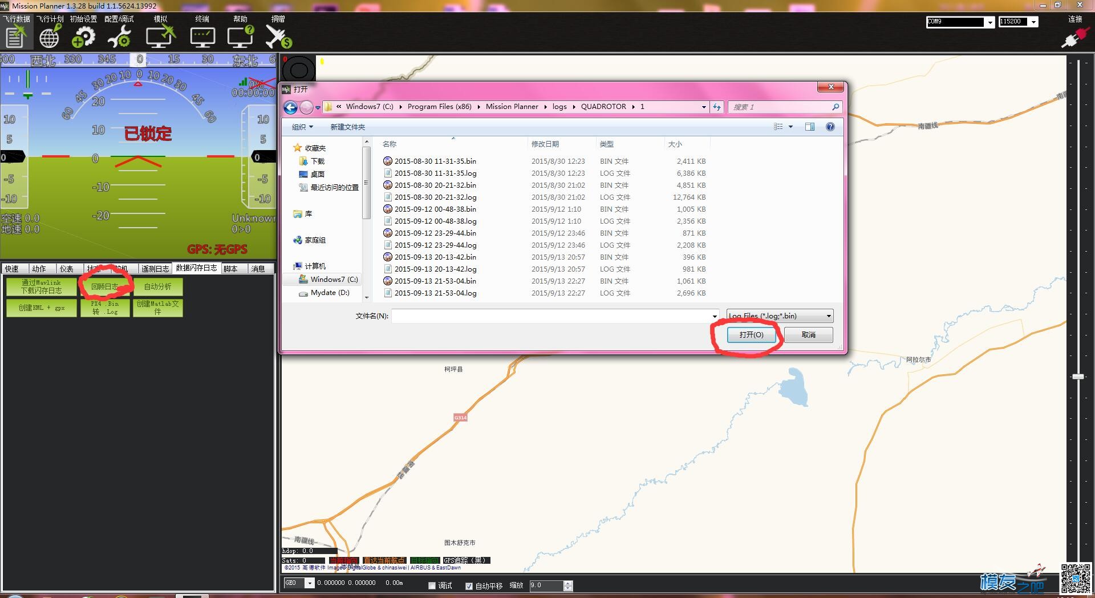Switch to the 仪表 tab

(x=67, y=269)
